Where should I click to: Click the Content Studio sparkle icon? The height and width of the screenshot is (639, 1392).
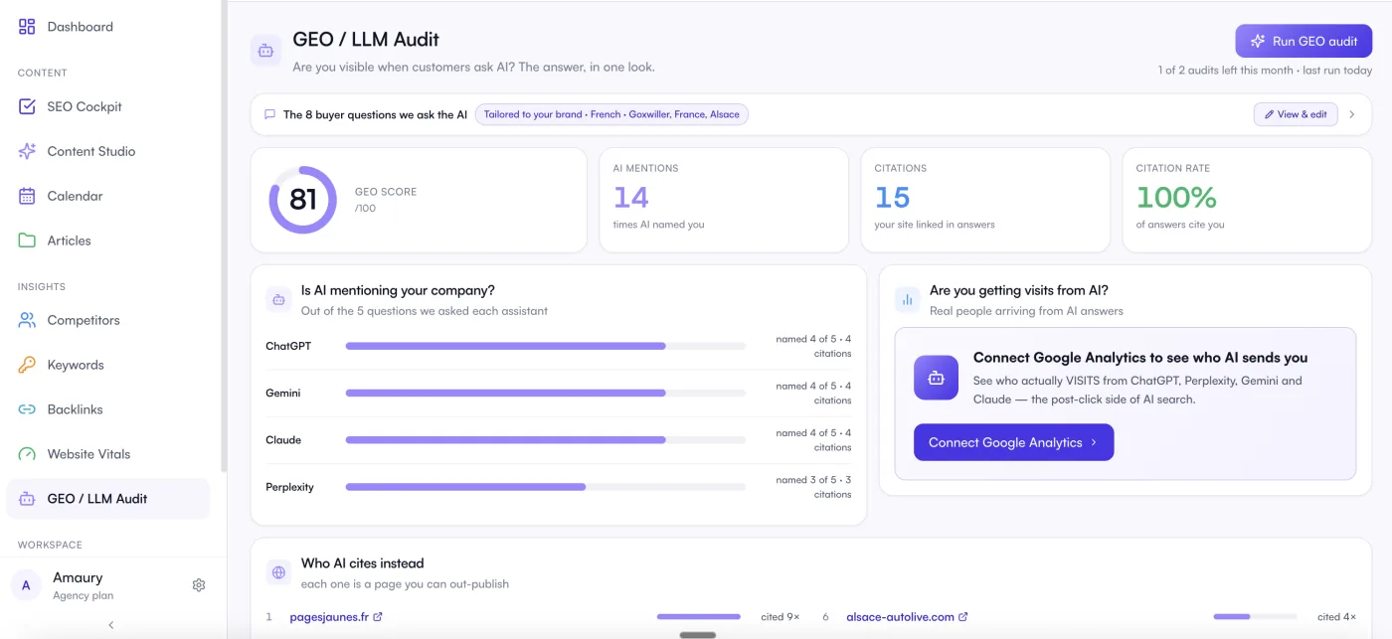[27, 151]
